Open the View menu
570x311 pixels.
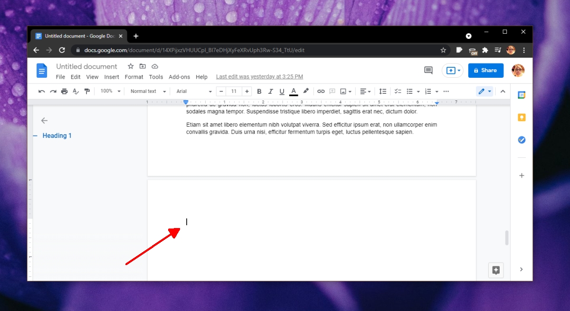(x=92, y=77)
